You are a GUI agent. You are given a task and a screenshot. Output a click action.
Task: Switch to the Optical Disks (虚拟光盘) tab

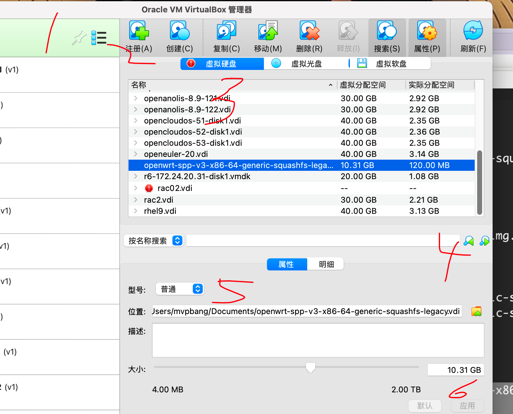pos(306,64)
